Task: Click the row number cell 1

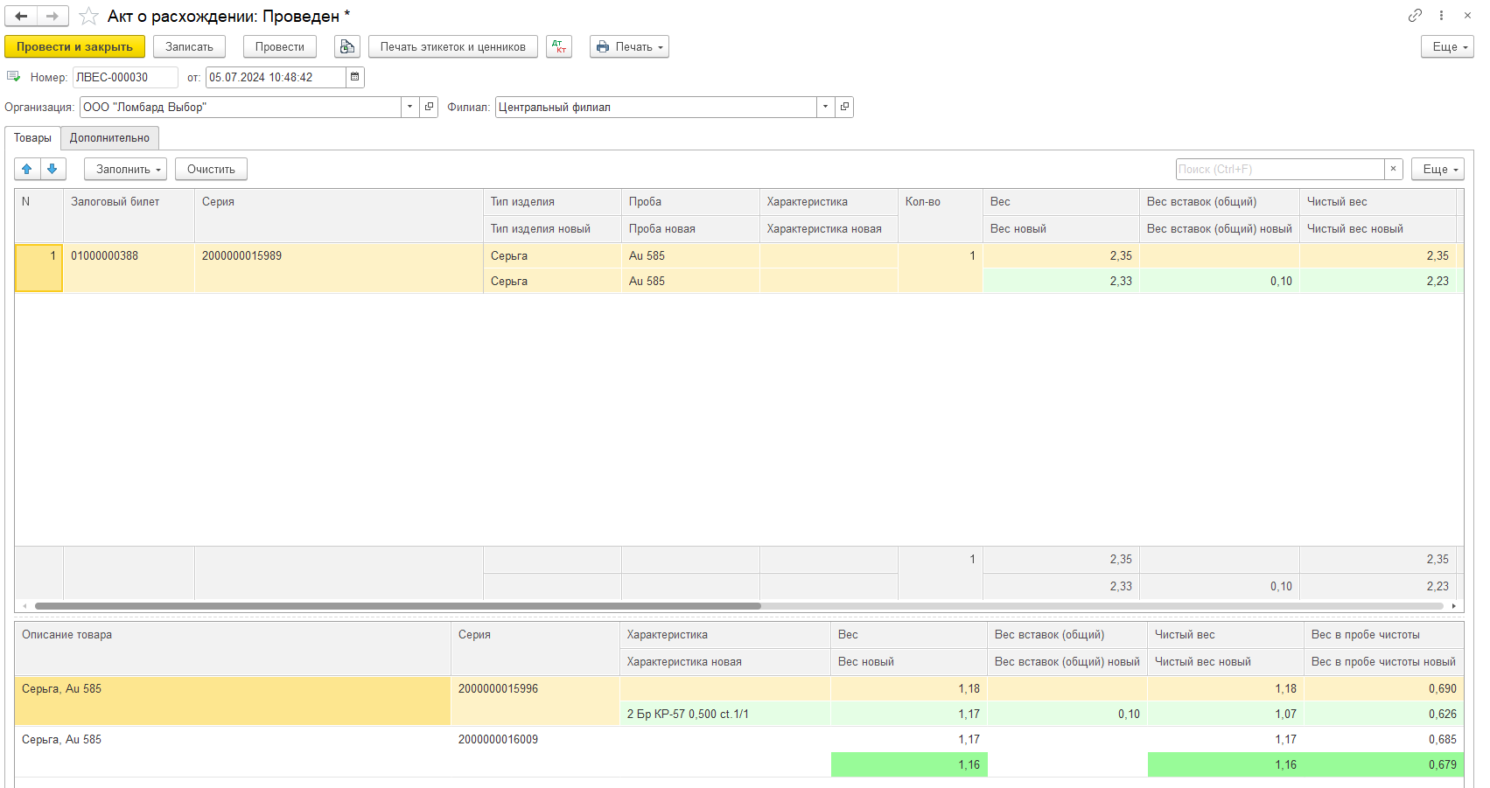Action: tap(38, 268)
